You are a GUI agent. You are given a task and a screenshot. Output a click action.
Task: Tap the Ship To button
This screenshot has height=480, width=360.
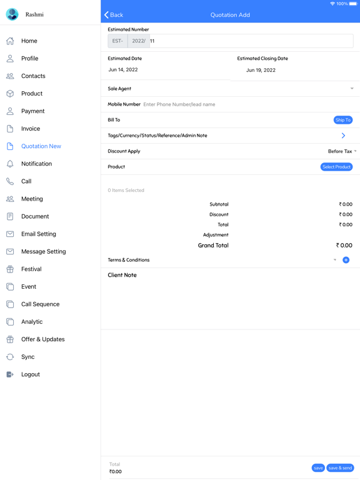pyautogui.click(x=343, y=120)
